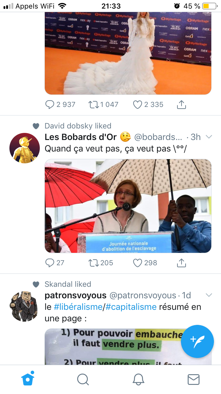The height and width of the screenshot is (394, 221).
Task: Retweet the white dress photo tweet
Action: click(x=93, y=105)
